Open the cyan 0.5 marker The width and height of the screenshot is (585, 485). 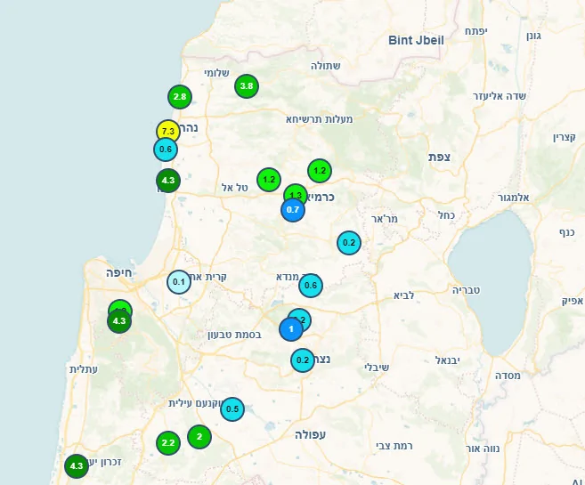(x=232, y=409)
